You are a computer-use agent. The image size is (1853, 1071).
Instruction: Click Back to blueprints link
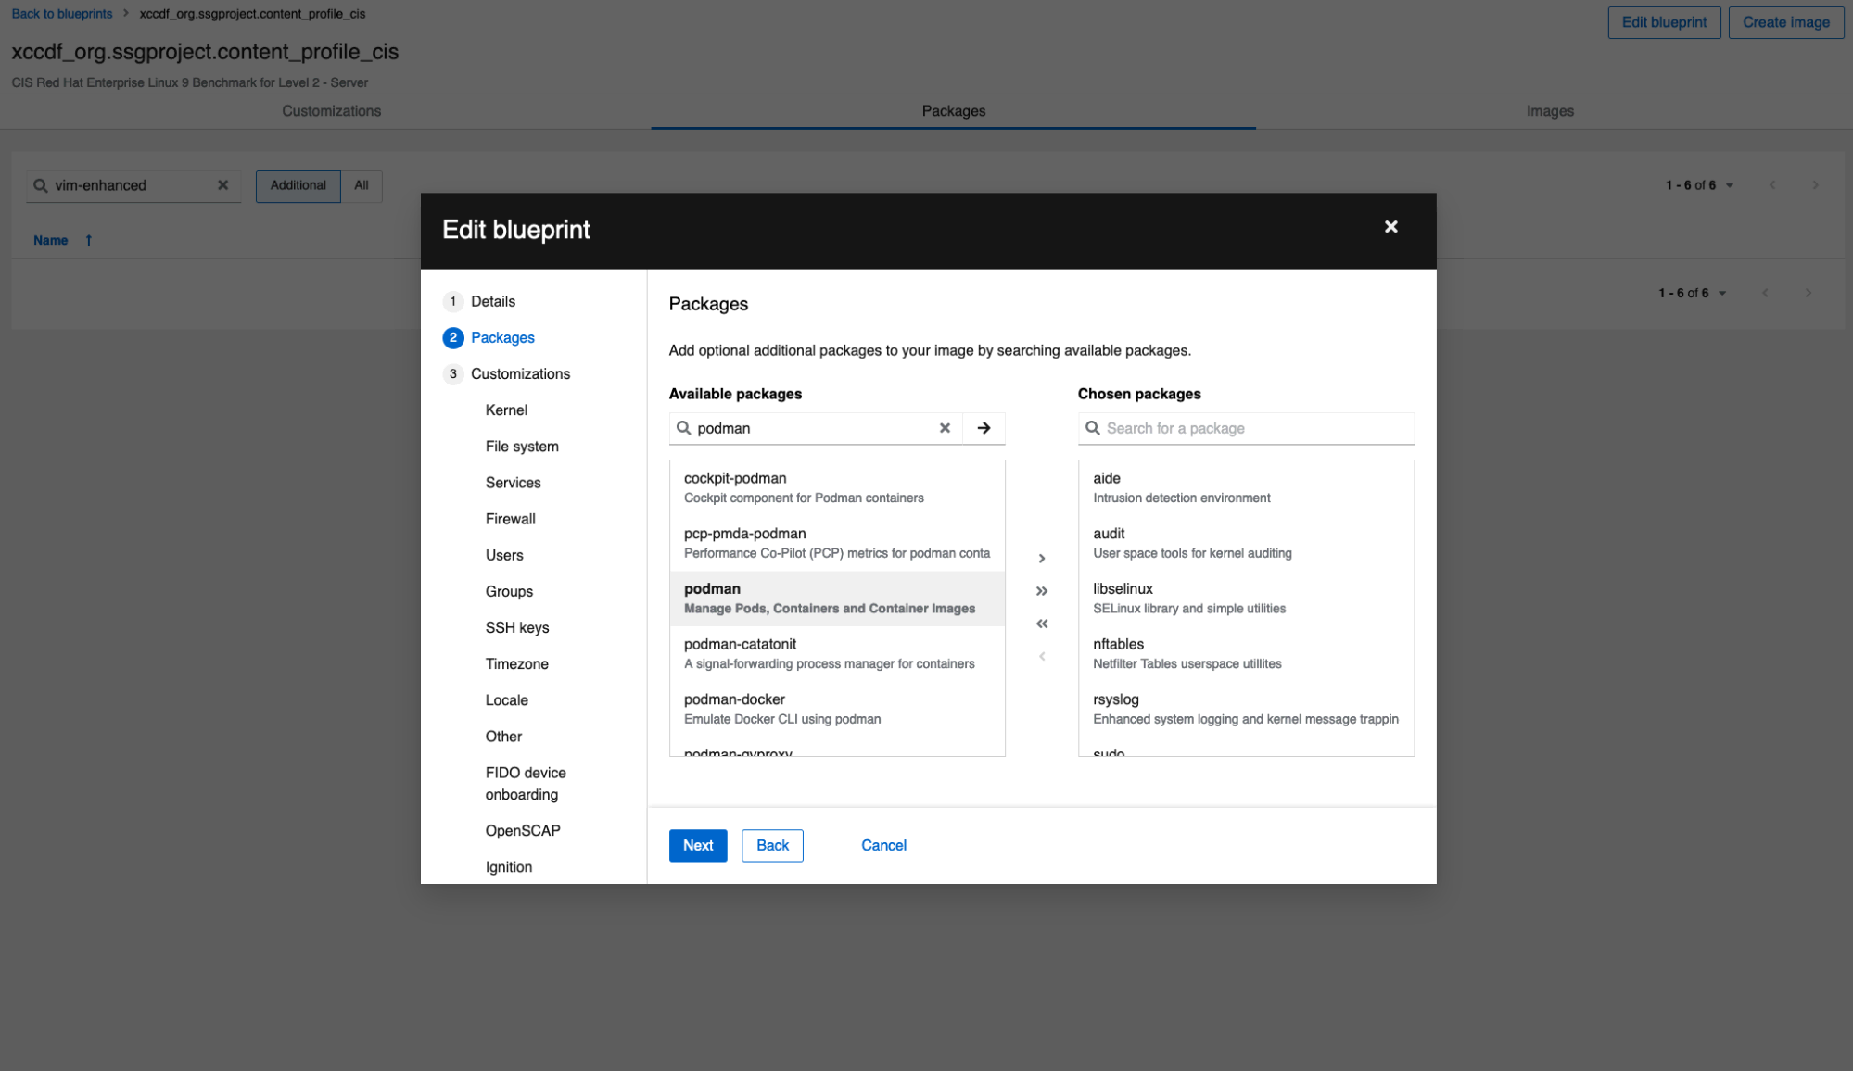pos(62,14)
